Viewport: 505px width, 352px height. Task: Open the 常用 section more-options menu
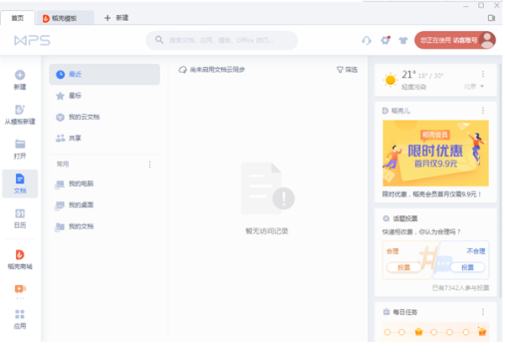tap(150, 165)
